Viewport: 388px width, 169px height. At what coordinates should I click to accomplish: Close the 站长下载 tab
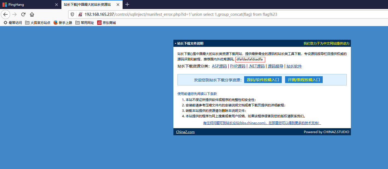[118, 5]
